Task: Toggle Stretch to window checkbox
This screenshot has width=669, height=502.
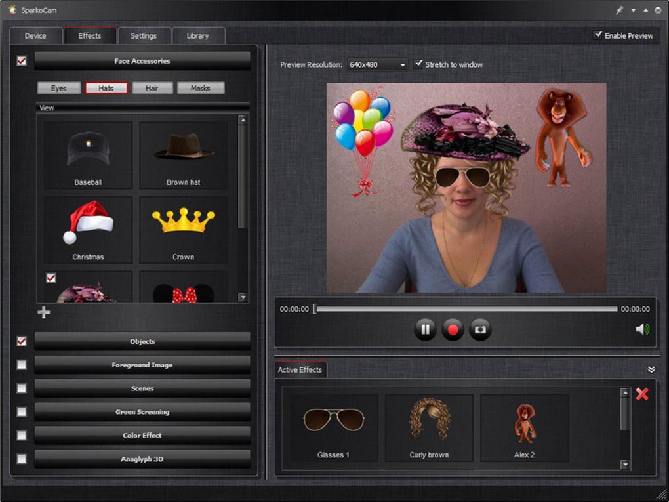Action: click(418, 64)
